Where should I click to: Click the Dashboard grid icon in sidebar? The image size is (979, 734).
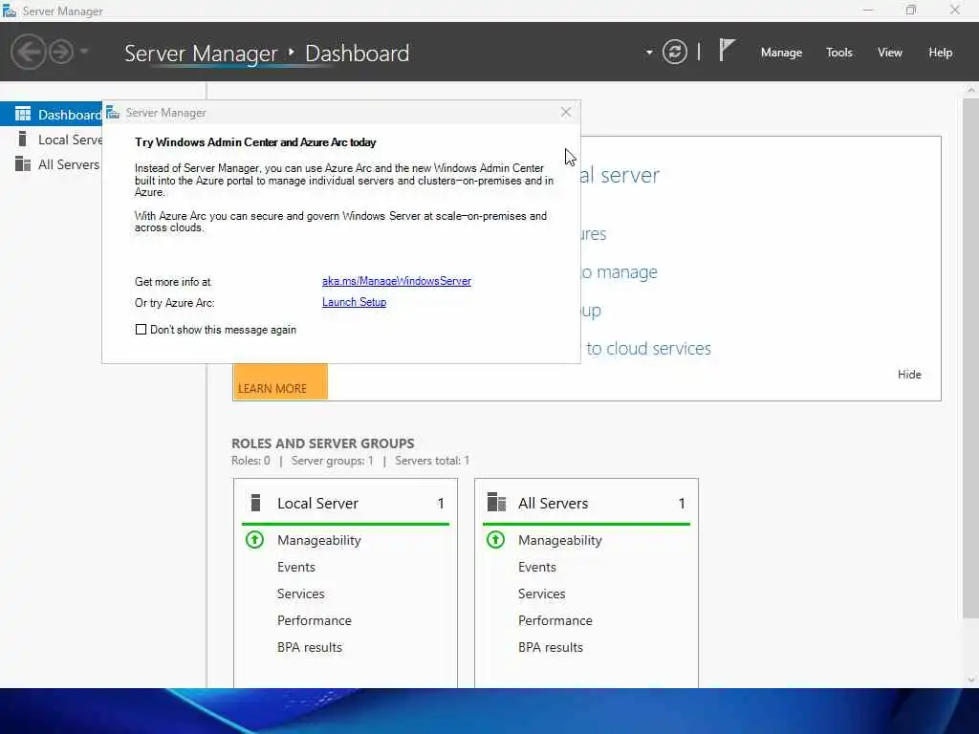(23, 114)
